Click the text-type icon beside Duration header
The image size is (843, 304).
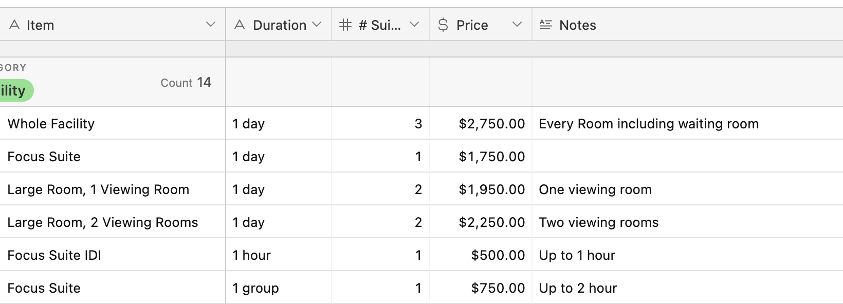point(240,25)
